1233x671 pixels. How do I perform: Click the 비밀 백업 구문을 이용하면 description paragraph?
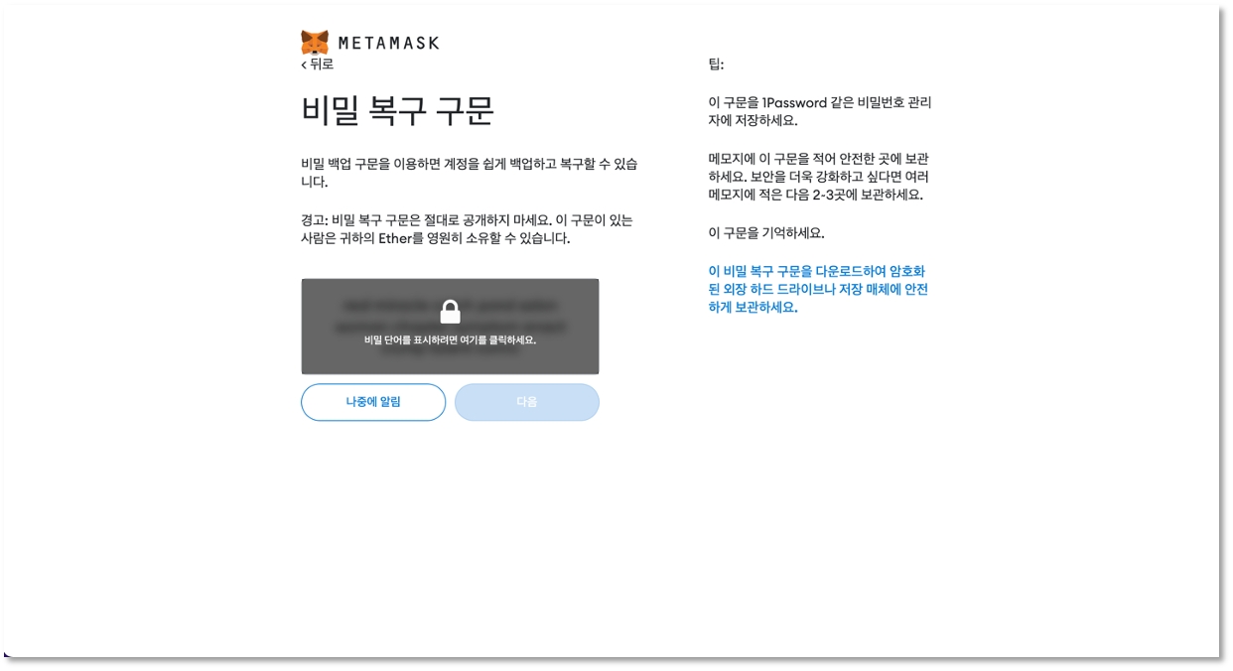tap(469, 173)
